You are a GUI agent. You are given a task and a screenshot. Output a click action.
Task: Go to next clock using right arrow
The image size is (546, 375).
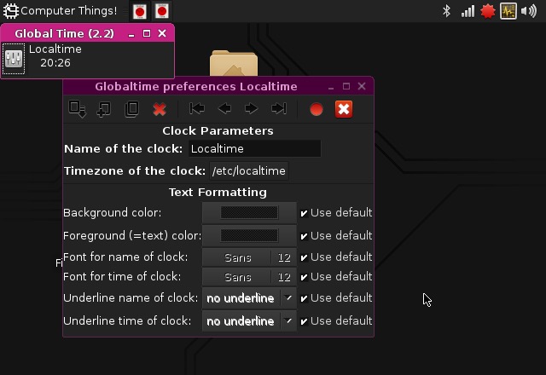point(251,109)
